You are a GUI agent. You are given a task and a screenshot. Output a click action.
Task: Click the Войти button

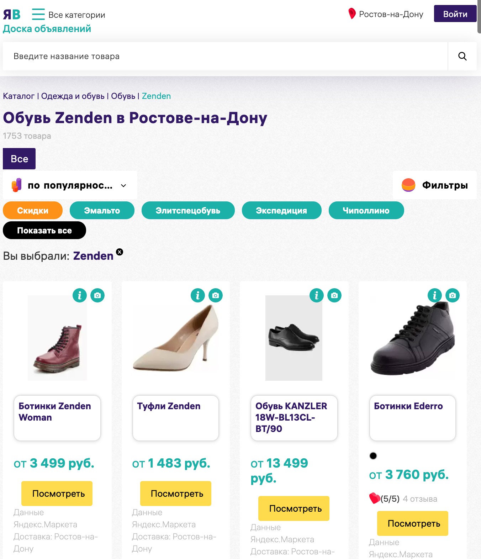[x=455, y=14]
